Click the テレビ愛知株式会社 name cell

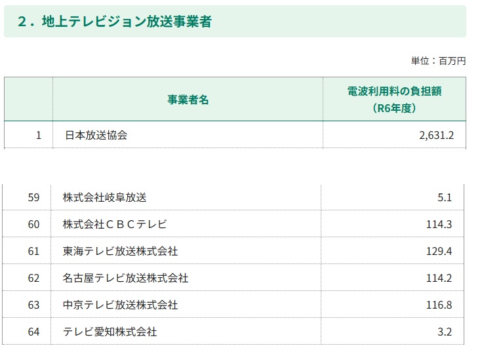point(110,332)
